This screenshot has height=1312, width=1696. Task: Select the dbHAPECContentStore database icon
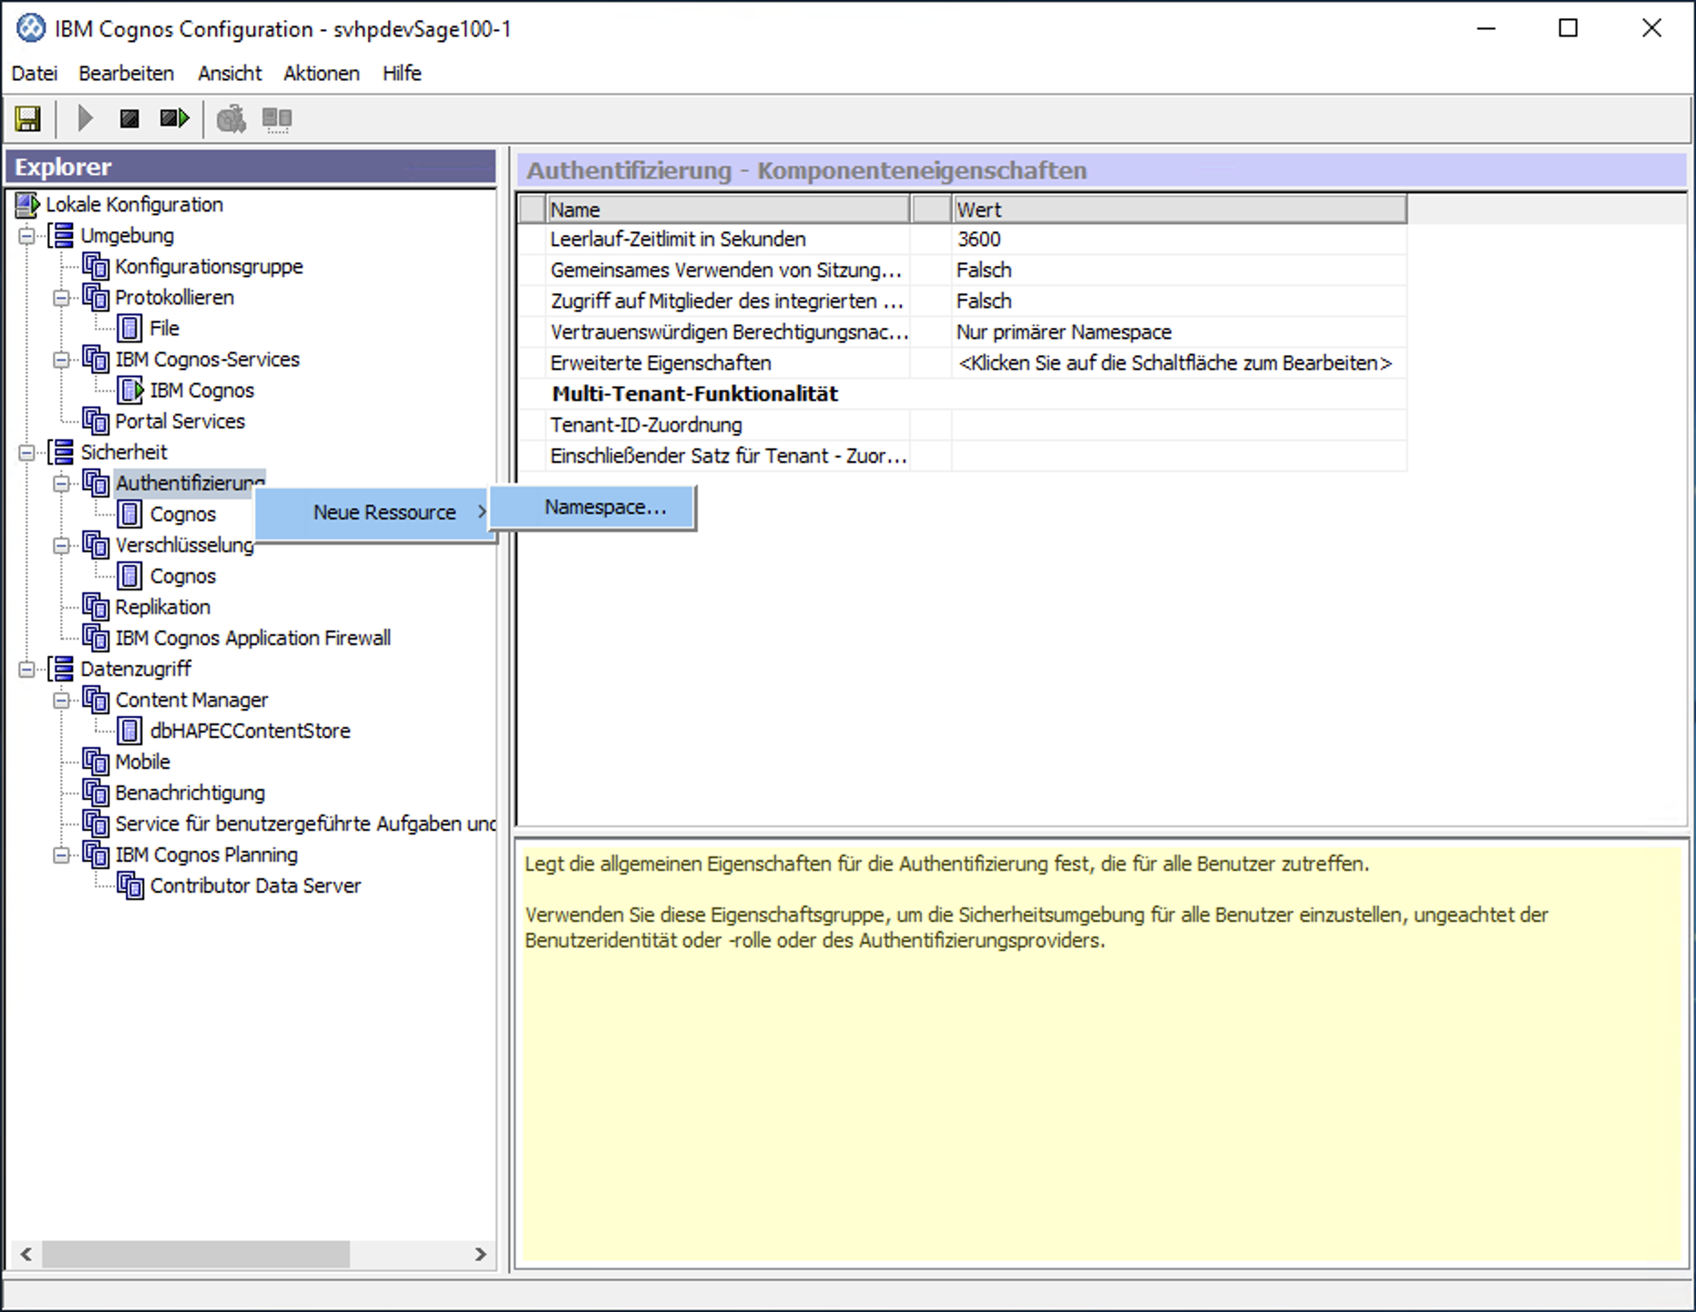130,731
